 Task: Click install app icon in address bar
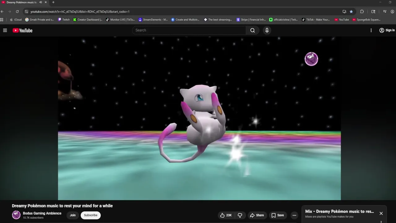tap(344, 11)
